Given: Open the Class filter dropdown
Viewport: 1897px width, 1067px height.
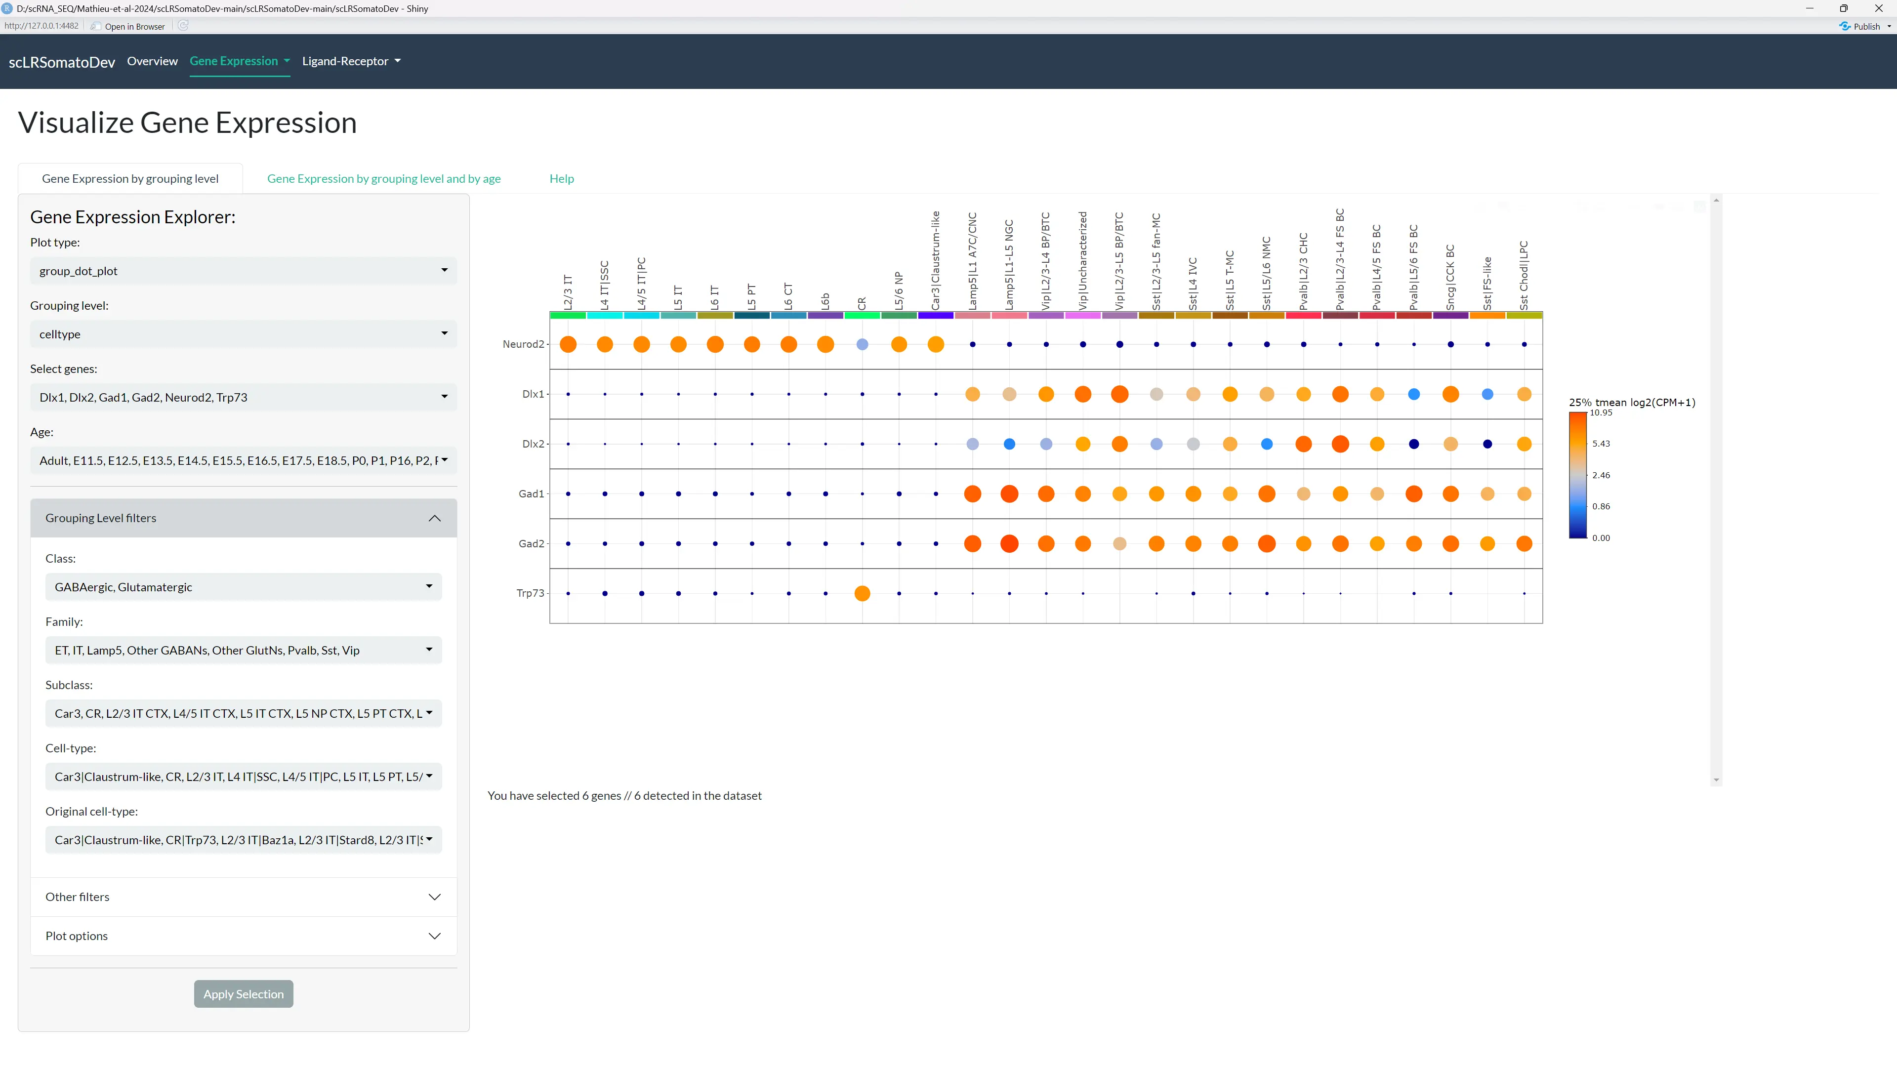Looking at the screenshot, I should click(x=243, y=586).
